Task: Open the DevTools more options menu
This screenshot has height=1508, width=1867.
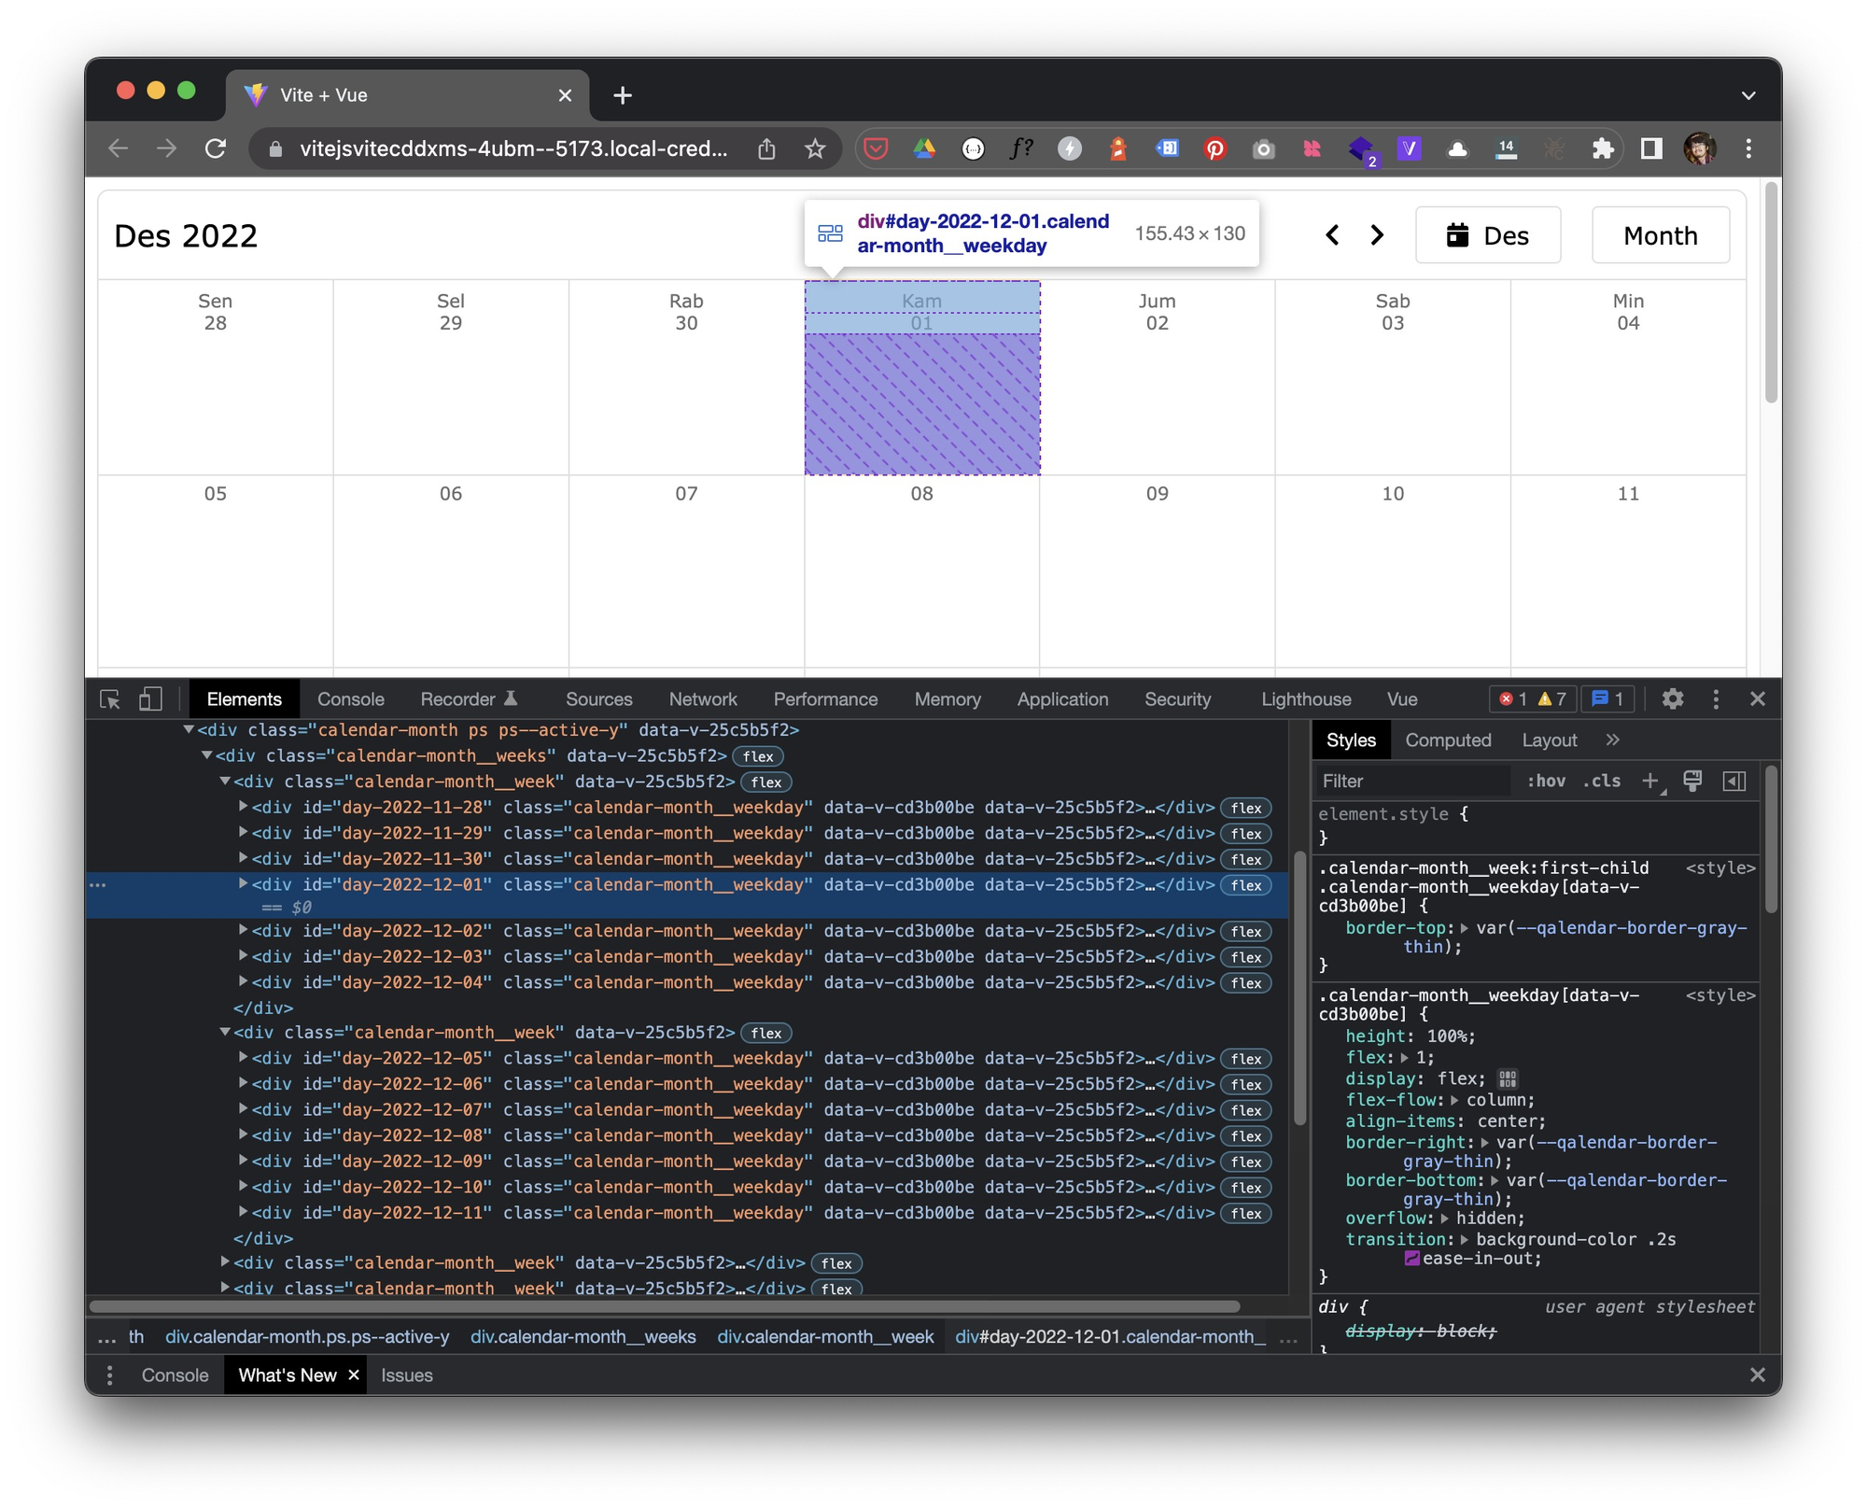Action: click(1716, 698)
